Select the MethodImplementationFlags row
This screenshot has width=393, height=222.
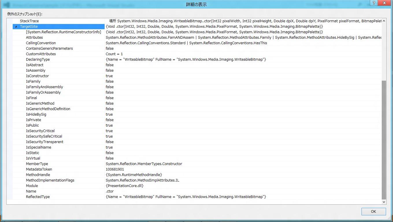pos(197,180)
